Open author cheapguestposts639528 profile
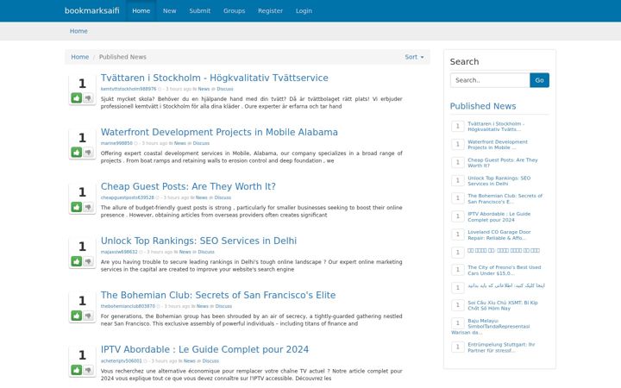The image size is (621, 388). [x=127, y=197]
